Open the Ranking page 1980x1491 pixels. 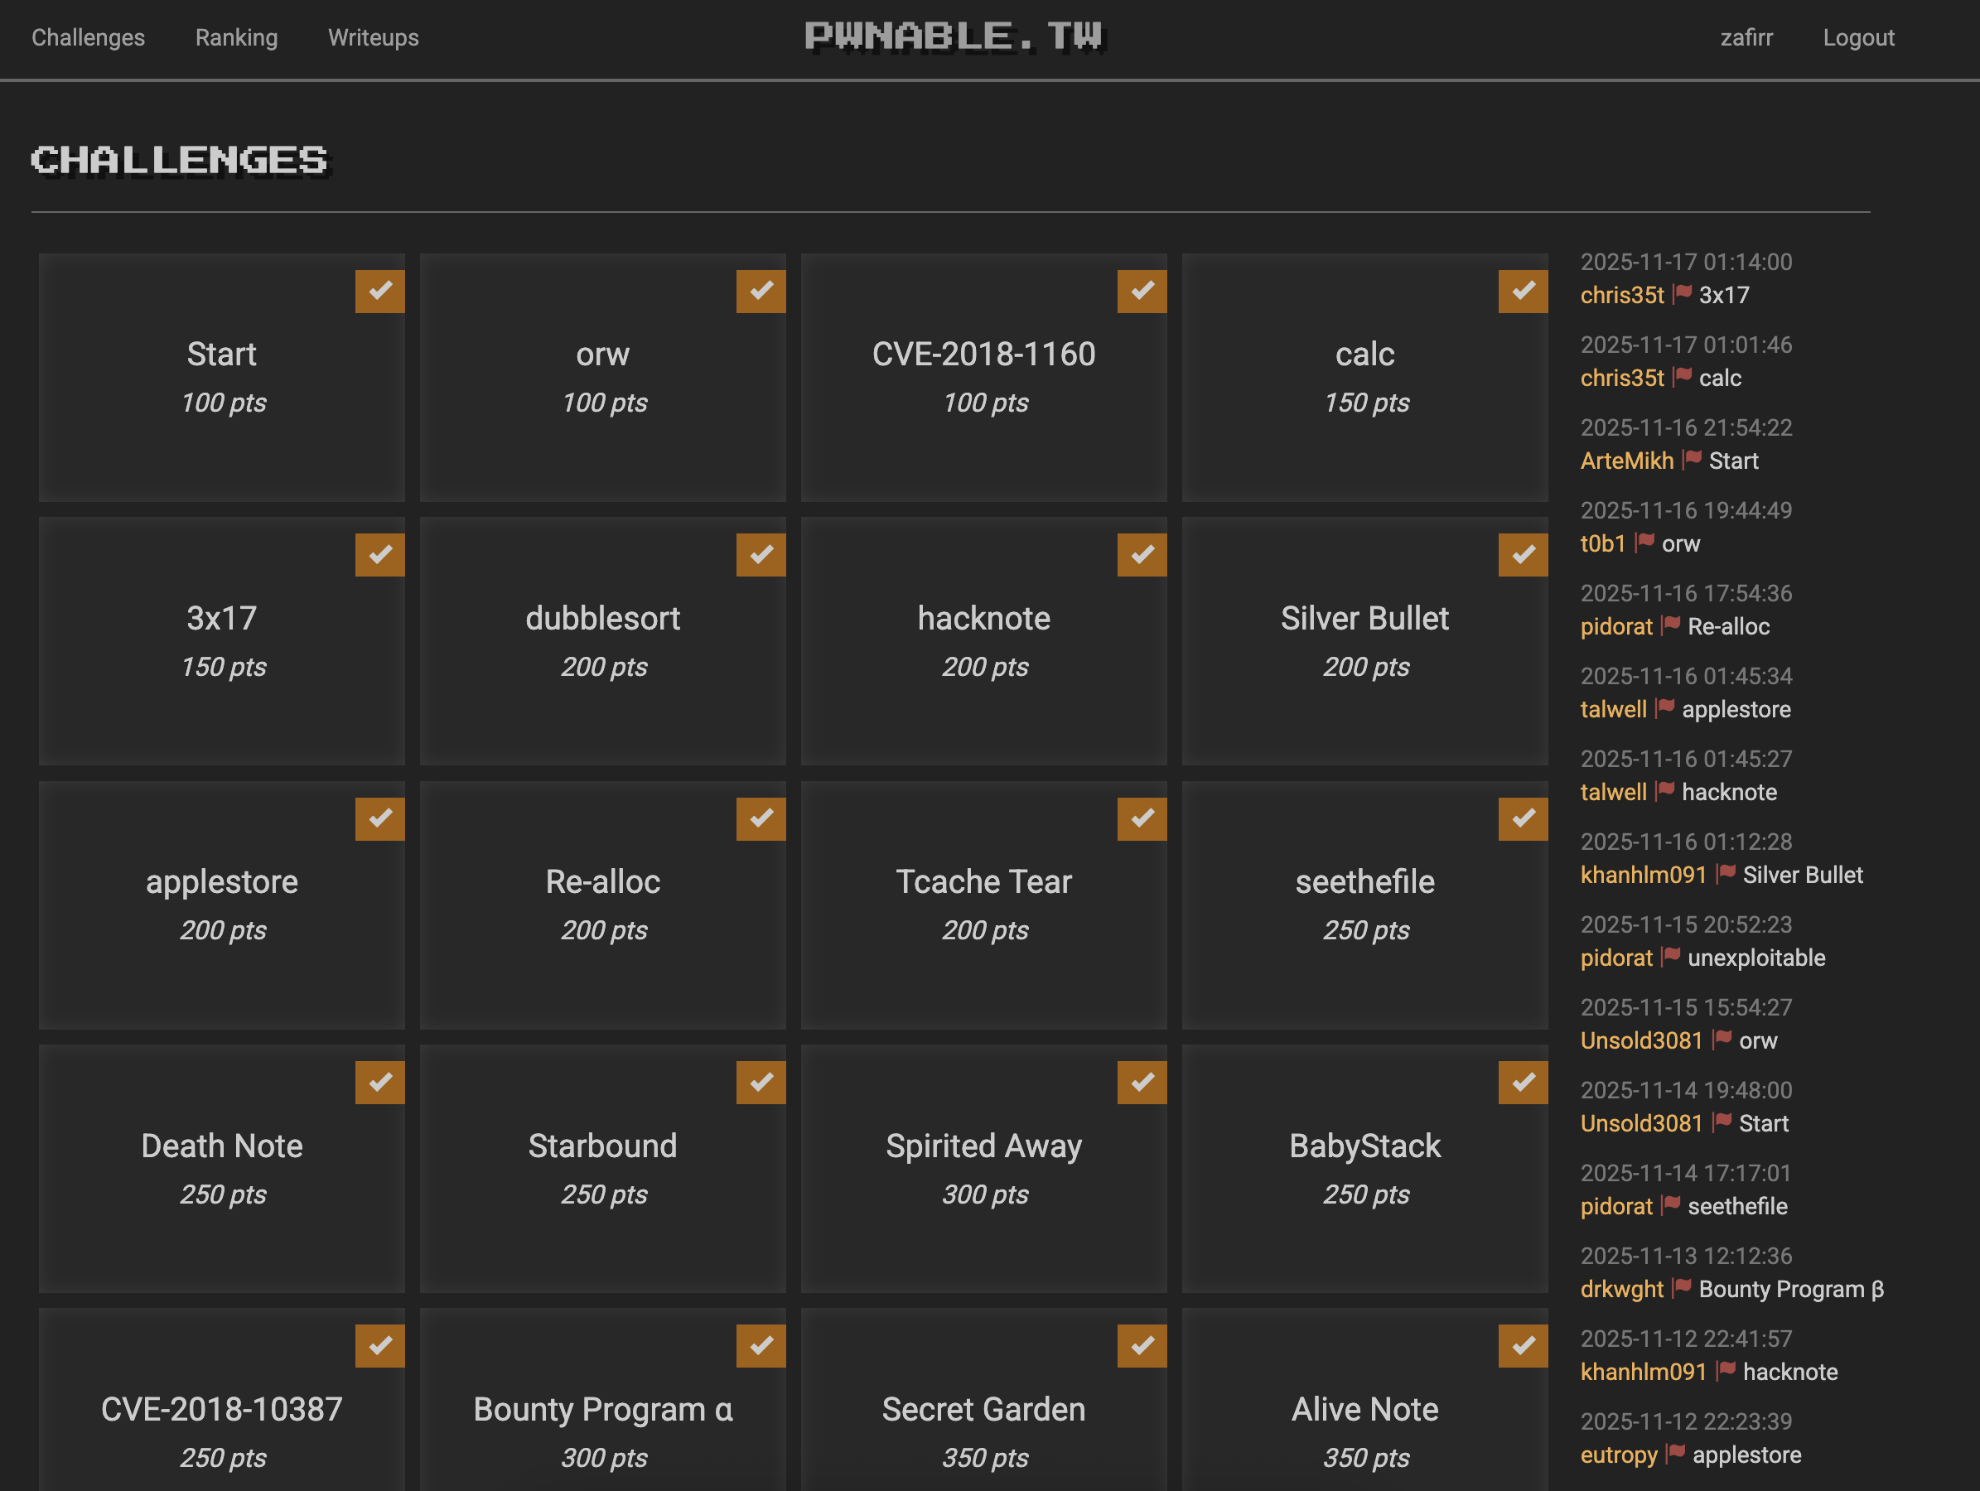click(236, 37)
